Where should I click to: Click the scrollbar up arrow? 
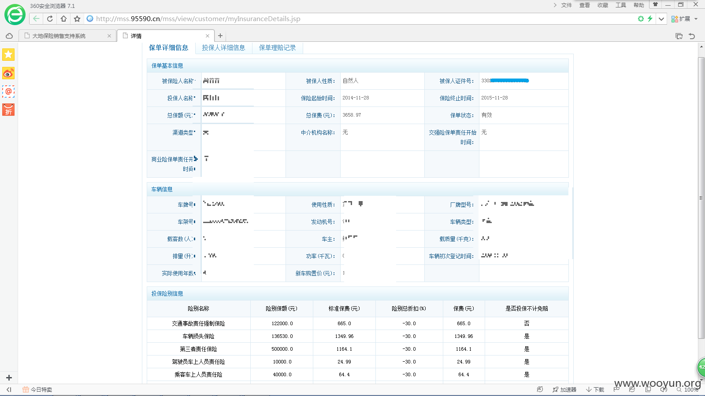[x=701, y=46]
